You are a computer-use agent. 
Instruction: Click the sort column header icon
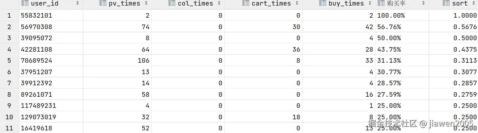[446, 3]
